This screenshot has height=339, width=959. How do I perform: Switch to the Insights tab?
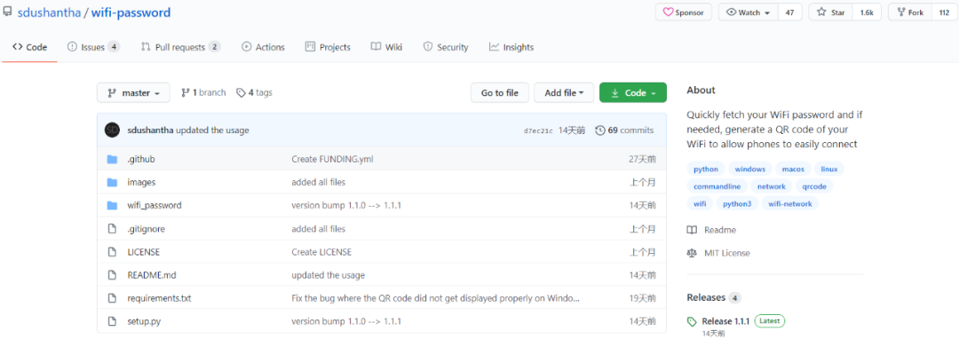click(x=511, y=47)
